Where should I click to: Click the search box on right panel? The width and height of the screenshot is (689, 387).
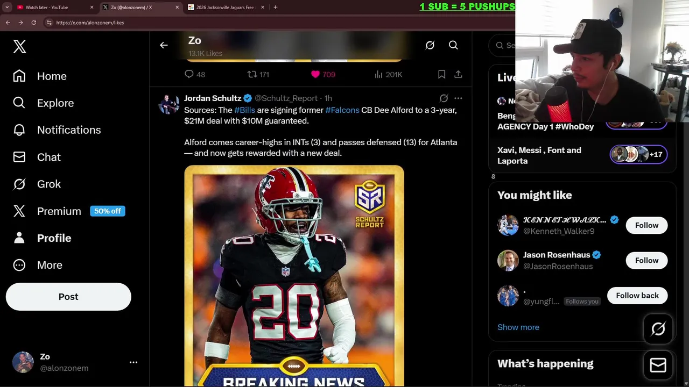point(503,45)
